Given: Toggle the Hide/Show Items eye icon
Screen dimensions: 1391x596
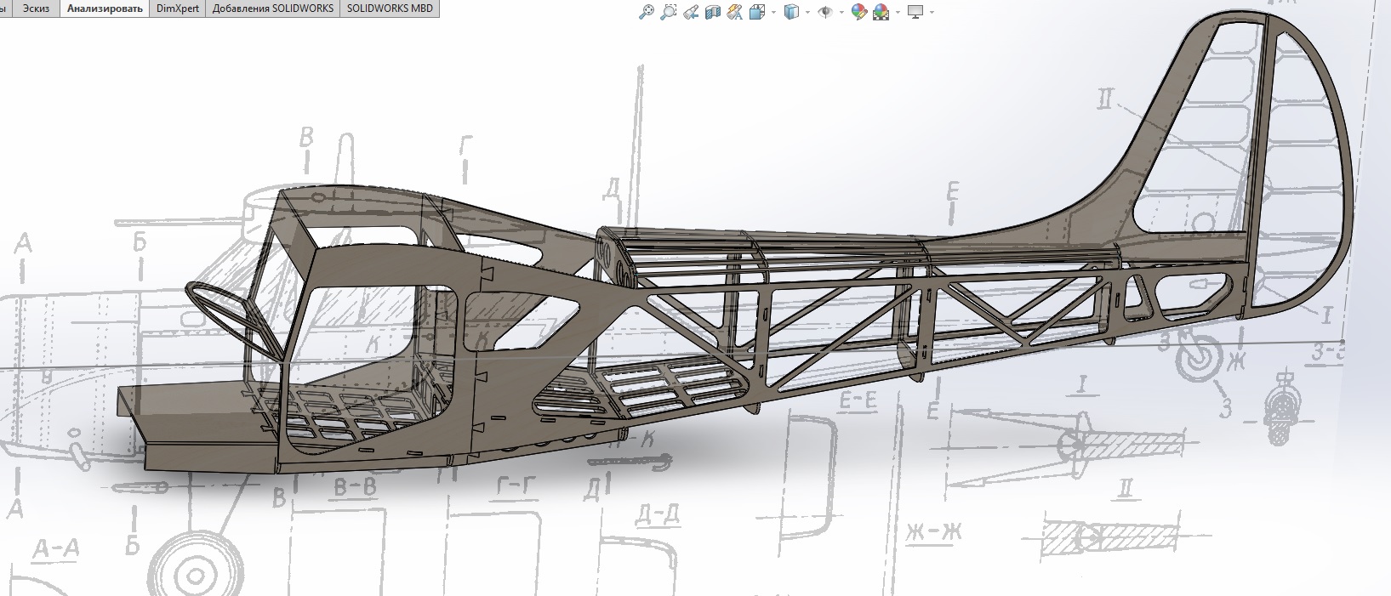Looking at the screenshot, I should (x=824, y=12).
